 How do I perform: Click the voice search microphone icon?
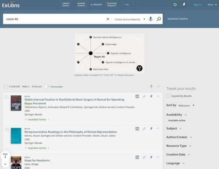point(151,19)
